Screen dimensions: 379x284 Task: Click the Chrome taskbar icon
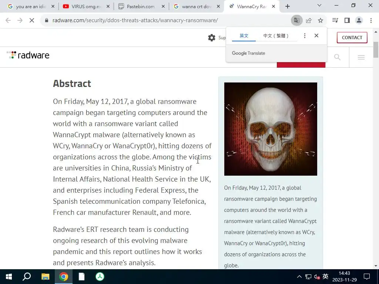63,277
